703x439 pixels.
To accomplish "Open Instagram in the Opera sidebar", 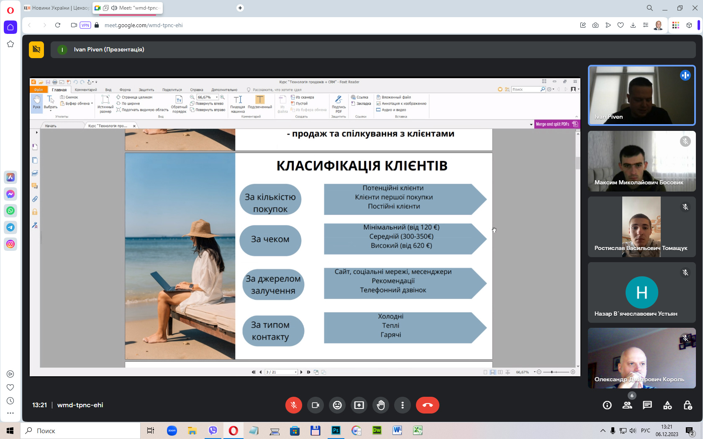I will (x=10, y=244).
